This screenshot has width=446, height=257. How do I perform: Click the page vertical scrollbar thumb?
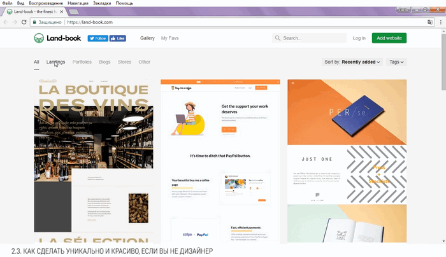[443, 62]
